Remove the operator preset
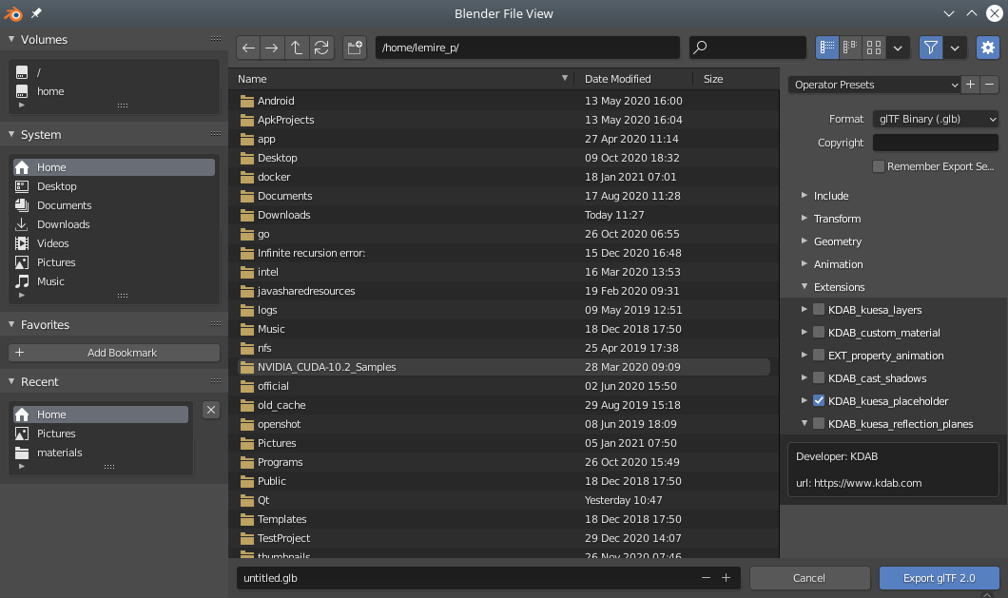This screenshot has height=598, width=1008. pyautogui.click(x=989, y=85)
